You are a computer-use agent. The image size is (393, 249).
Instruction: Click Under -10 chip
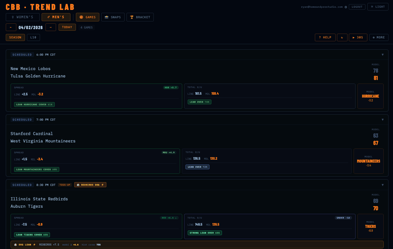click(343, 218)
